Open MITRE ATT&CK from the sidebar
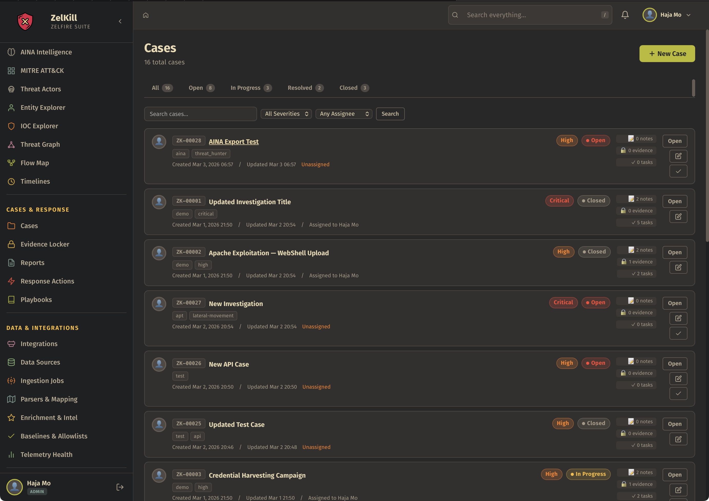Image resolution: width=709 pixels, height=501 pixels. click(42, 71)
